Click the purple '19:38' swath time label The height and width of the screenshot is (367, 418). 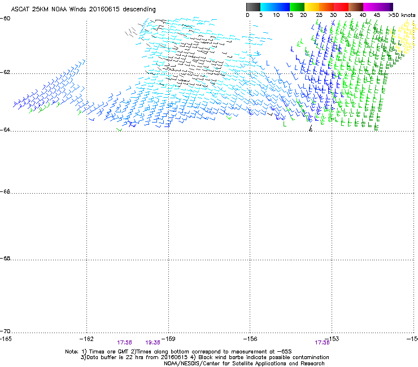tap(153, 343)
